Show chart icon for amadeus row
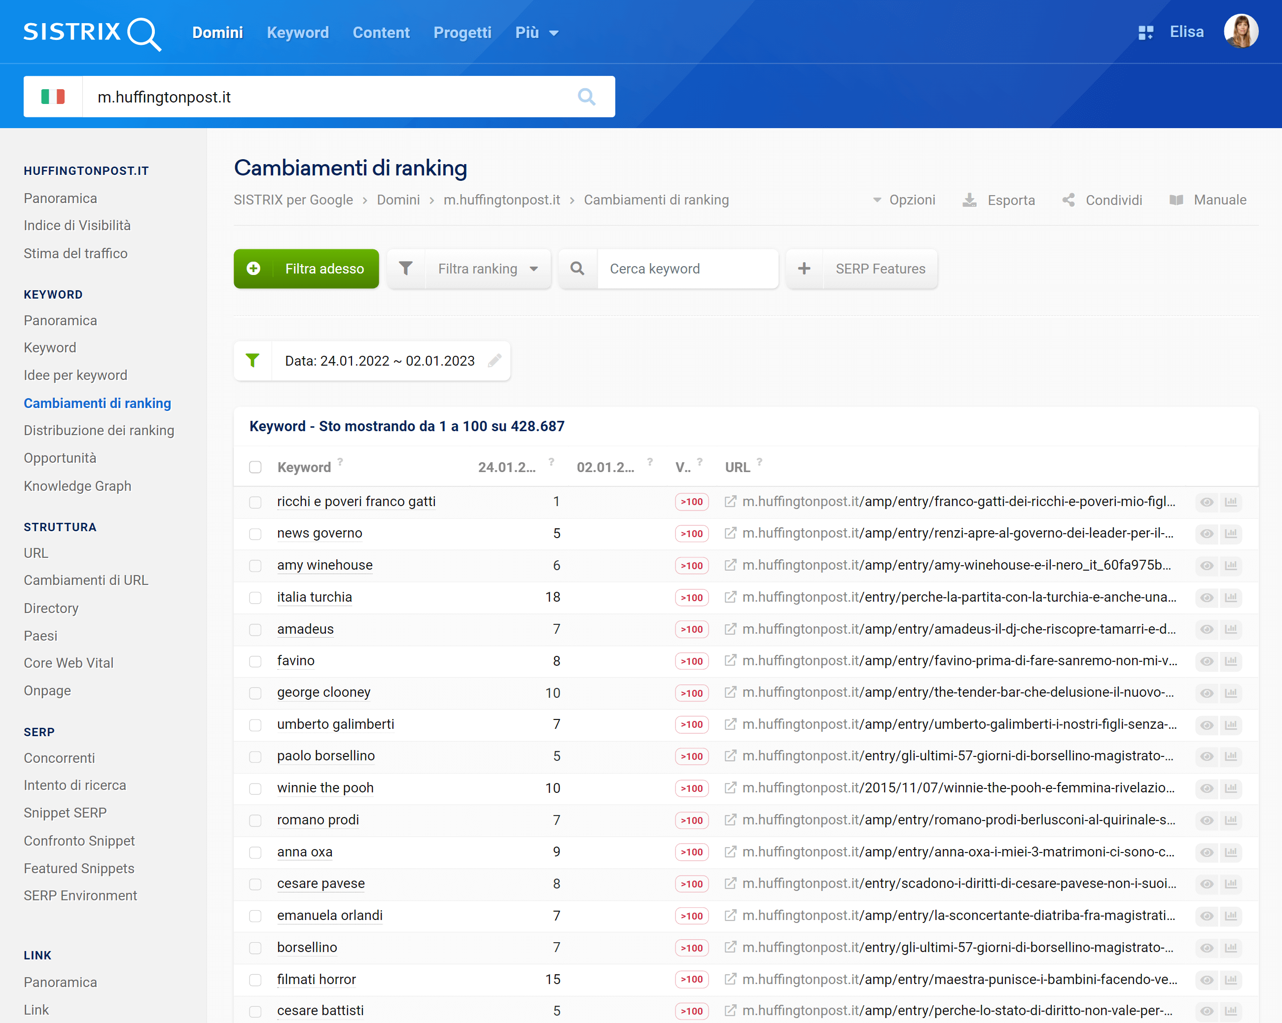Screen dimensions: 1282x1023 pyautogui.click(x=1231, y=629)
